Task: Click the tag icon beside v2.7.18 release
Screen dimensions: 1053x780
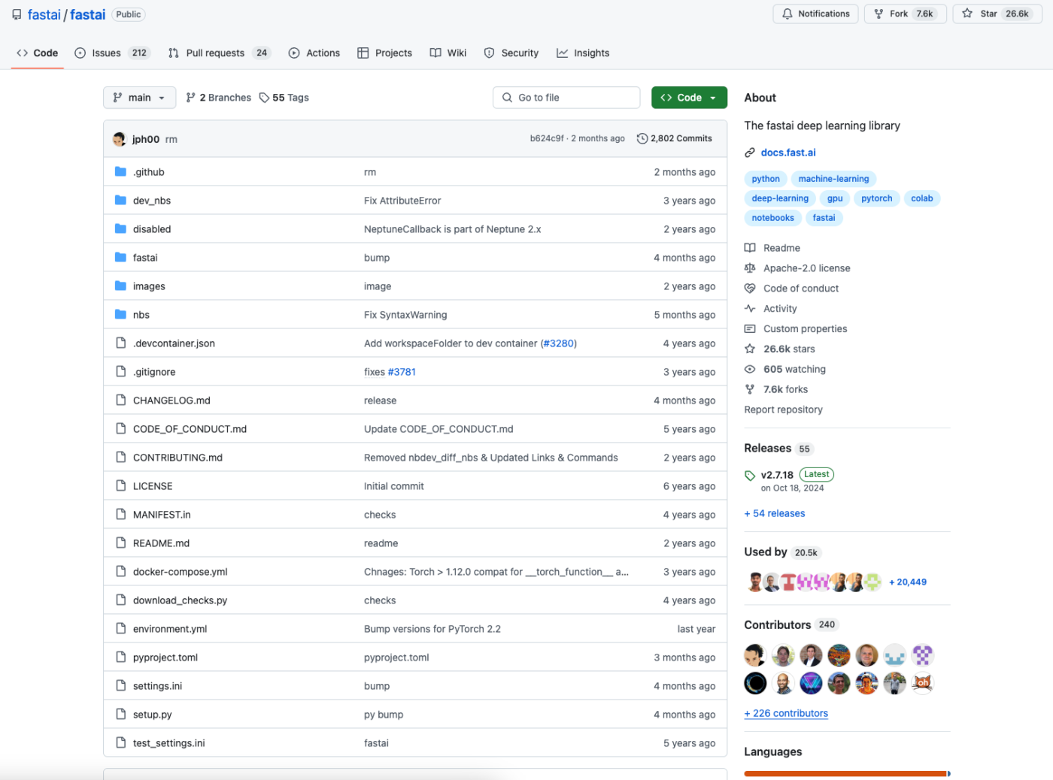Action: pyautogui.click(x=750, y=476)
